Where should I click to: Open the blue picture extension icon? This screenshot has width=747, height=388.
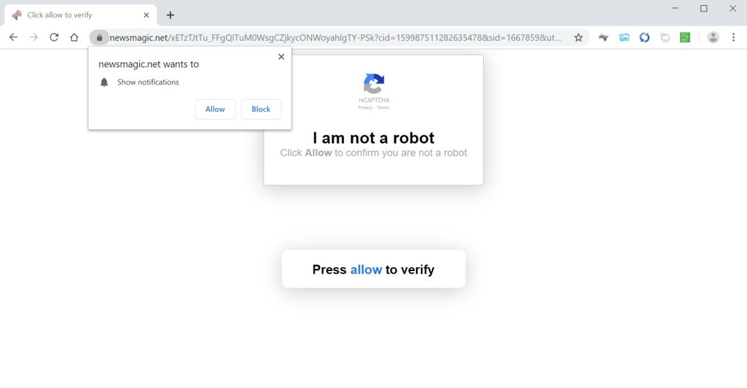(x=624, y=37)
